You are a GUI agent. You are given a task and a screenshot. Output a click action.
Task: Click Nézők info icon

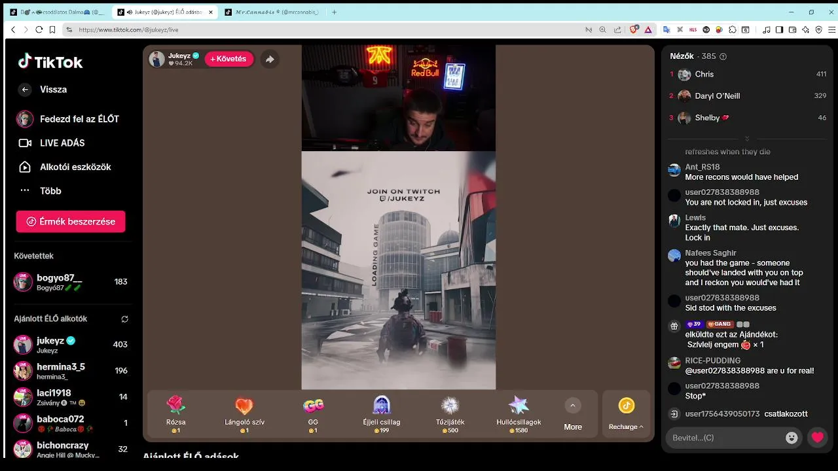pyautogui.click(x=723, y=57)
